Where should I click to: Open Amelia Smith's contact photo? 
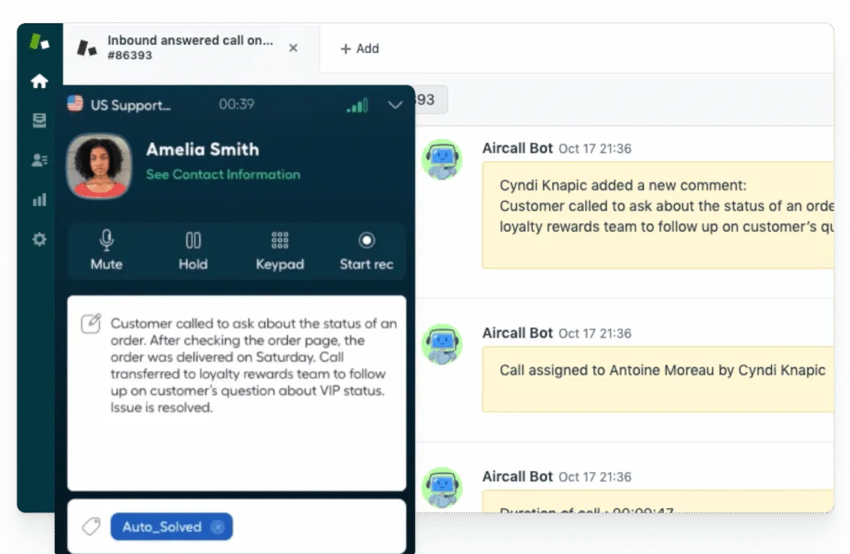100,166
